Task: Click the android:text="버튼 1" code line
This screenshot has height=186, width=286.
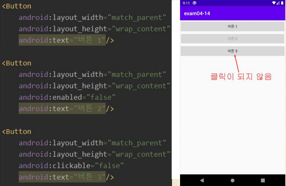Action: coord(66,40)
